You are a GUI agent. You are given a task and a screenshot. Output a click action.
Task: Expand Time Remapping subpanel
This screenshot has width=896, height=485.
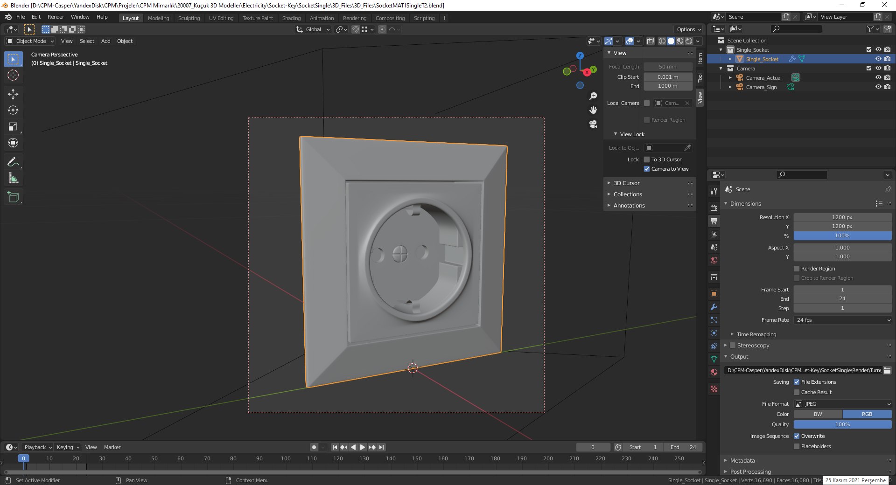(756, 334)
